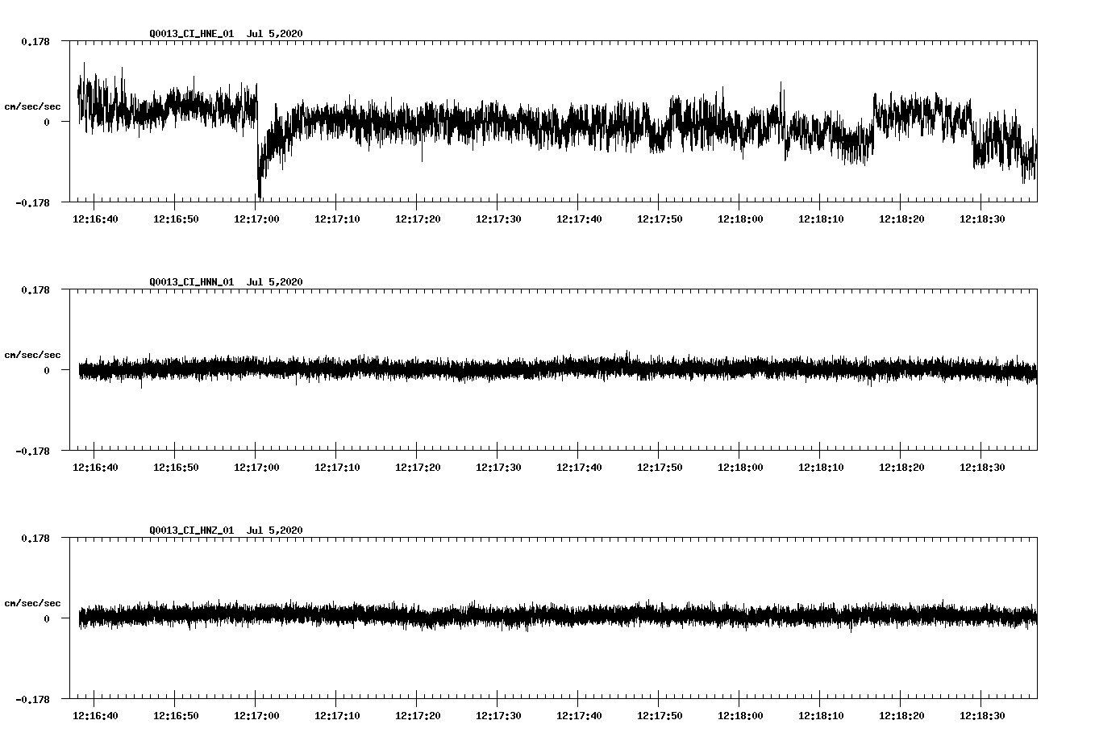
Task: Select the 12:17:30 time label under HNE plot
Action: (x=498, y=219)
